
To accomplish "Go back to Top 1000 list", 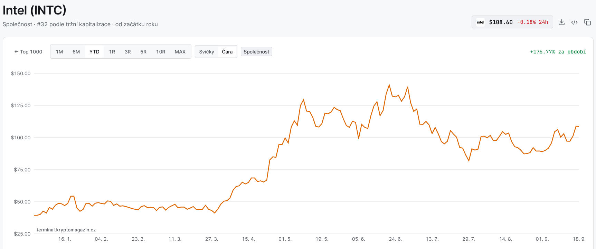I will [x=28, y=52].
